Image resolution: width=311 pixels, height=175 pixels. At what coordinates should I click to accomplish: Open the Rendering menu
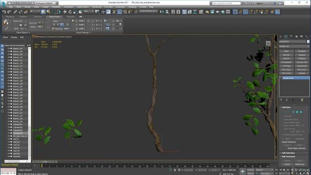pyautogui.click(x=97, y=7)
